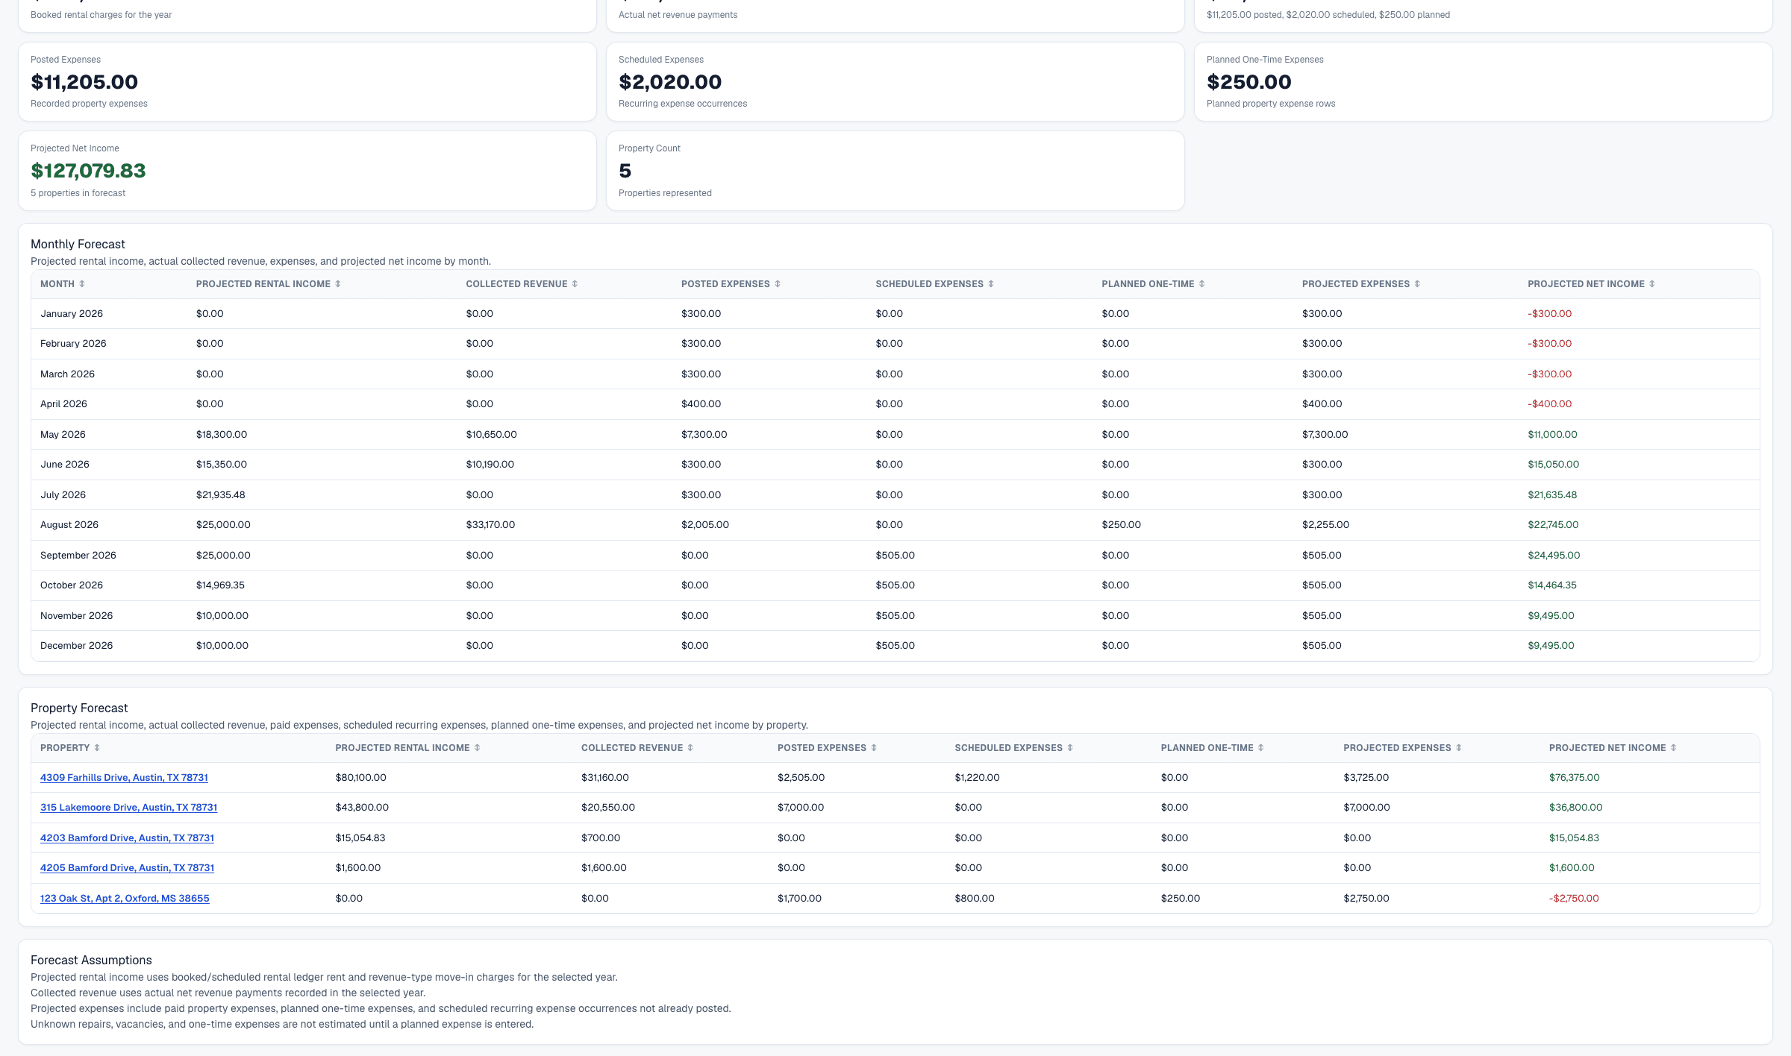The height and width of the screenshot is (1056, 1791).
Task: Sort Property Forecast by Projected Net Income icon
Action: (1673, 748)
